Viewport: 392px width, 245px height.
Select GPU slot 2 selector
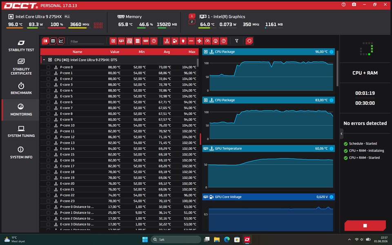(192, 22)
